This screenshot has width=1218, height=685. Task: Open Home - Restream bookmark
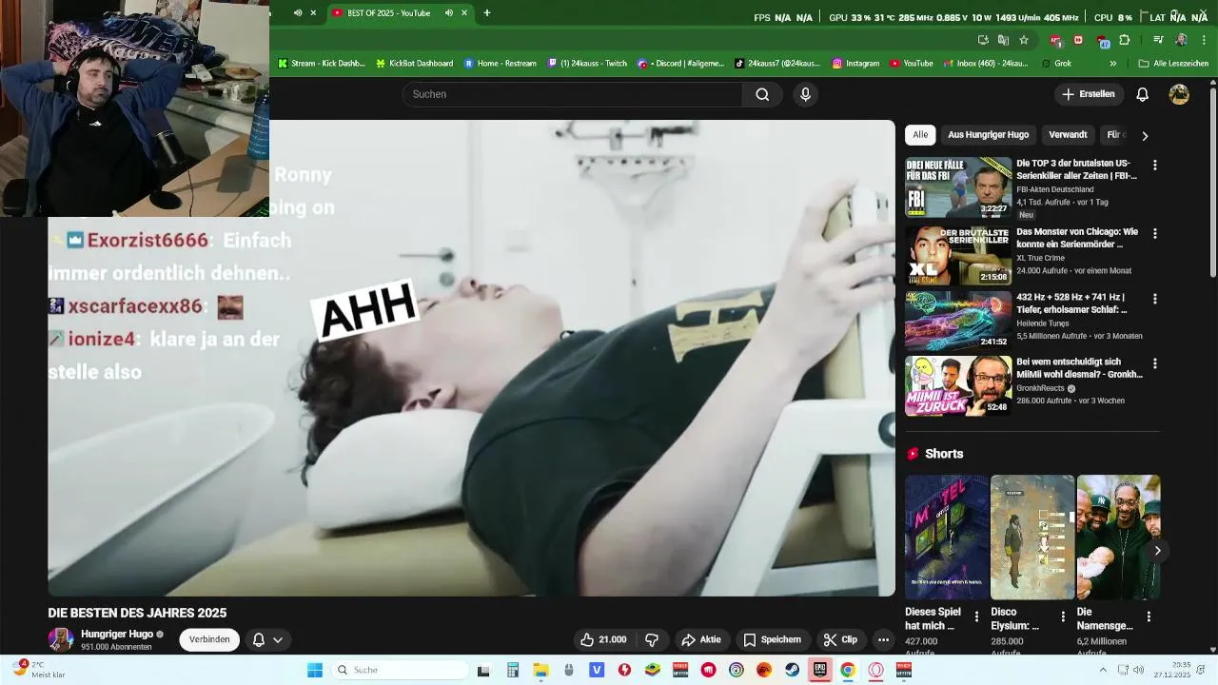click(x=501, y=63)
